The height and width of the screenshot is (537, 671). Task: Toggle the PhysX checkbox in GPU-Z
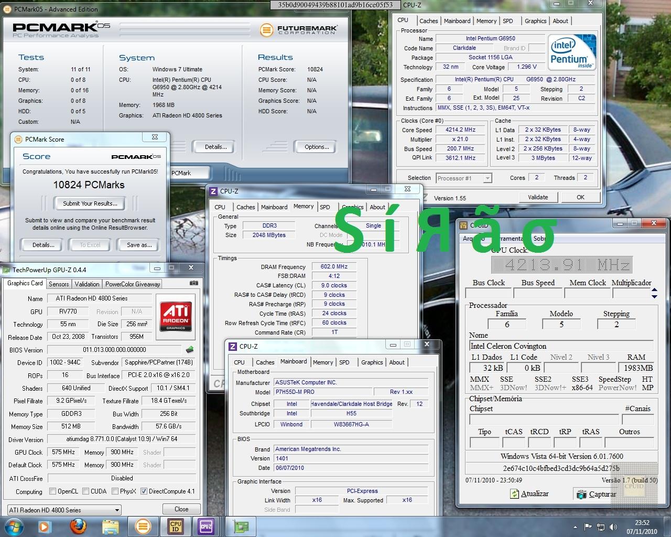point(115,491)
